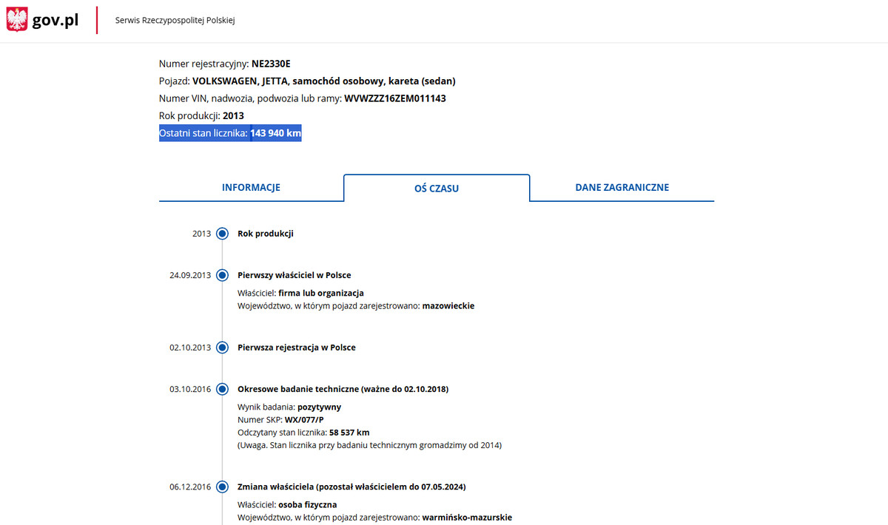This screenshot has height=525, width=888.
Task: Click the Pierwszy właściciel w Polsce heading
Action: (295, 275)
